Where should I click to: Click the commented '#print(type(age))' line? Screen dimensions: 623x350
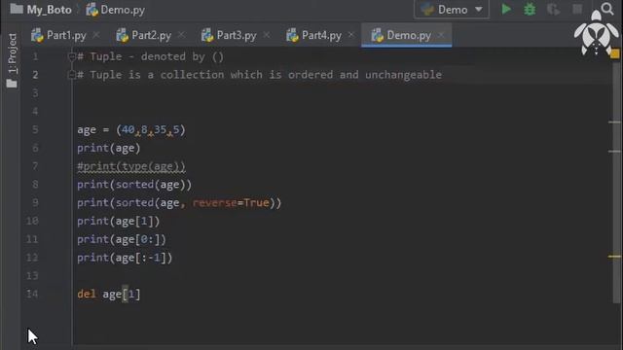[x=131, y=166]
